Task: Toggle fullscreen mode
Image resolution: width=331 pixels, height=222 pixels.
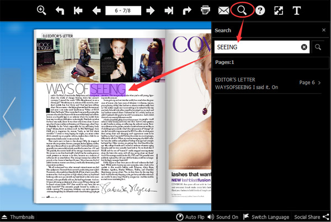Action: point(279,10)
